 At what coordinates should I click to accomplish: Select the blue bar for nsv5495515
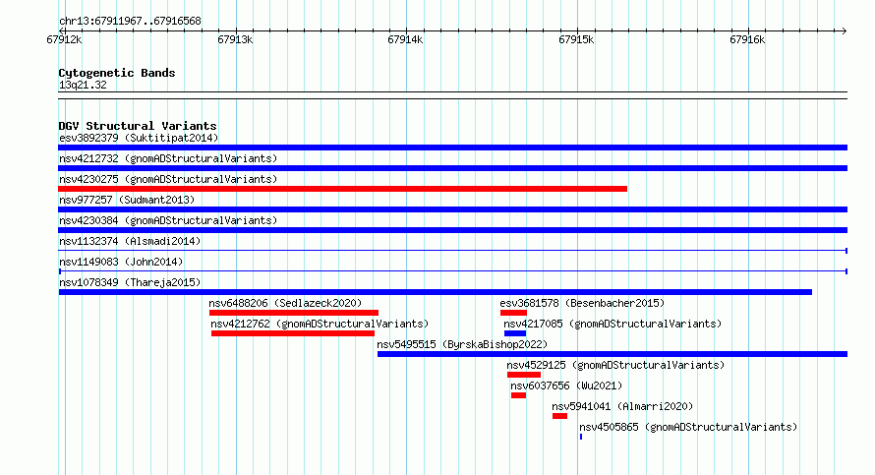612,354
